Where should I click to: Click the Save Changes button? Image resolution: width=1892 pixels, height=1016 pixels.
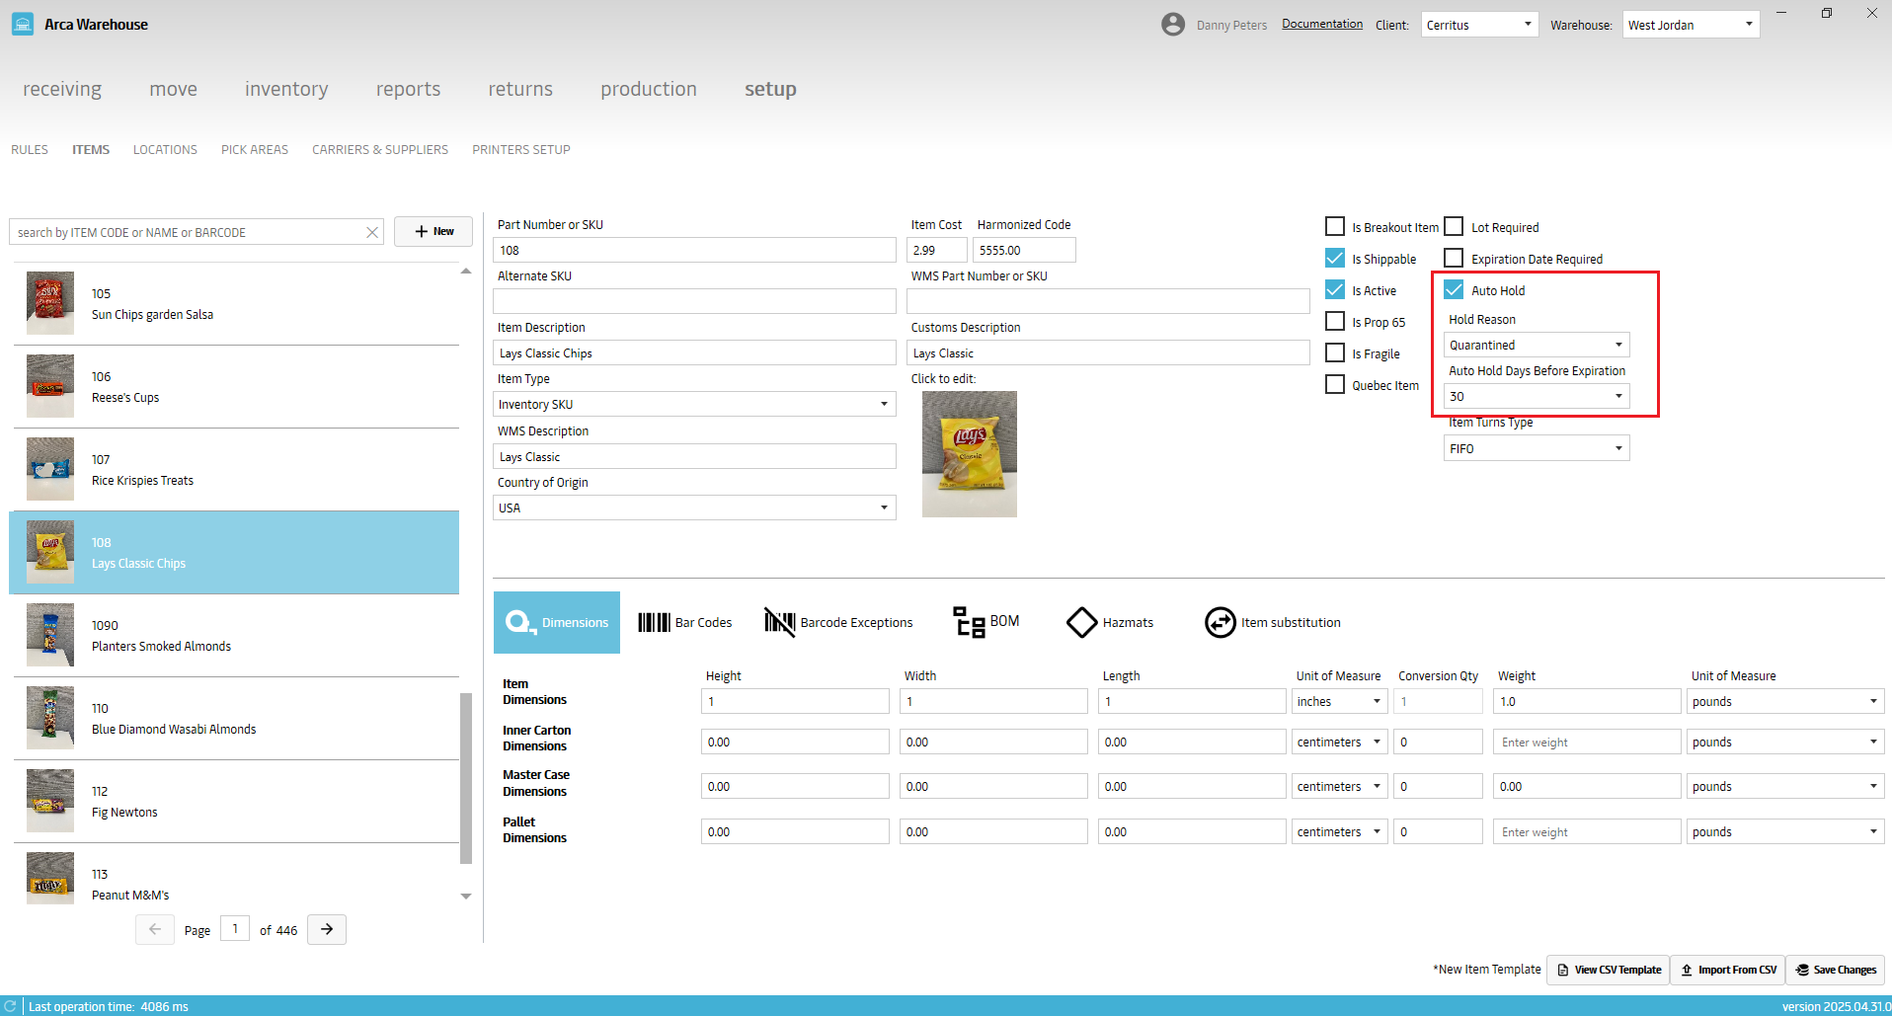coord(1835,970)
